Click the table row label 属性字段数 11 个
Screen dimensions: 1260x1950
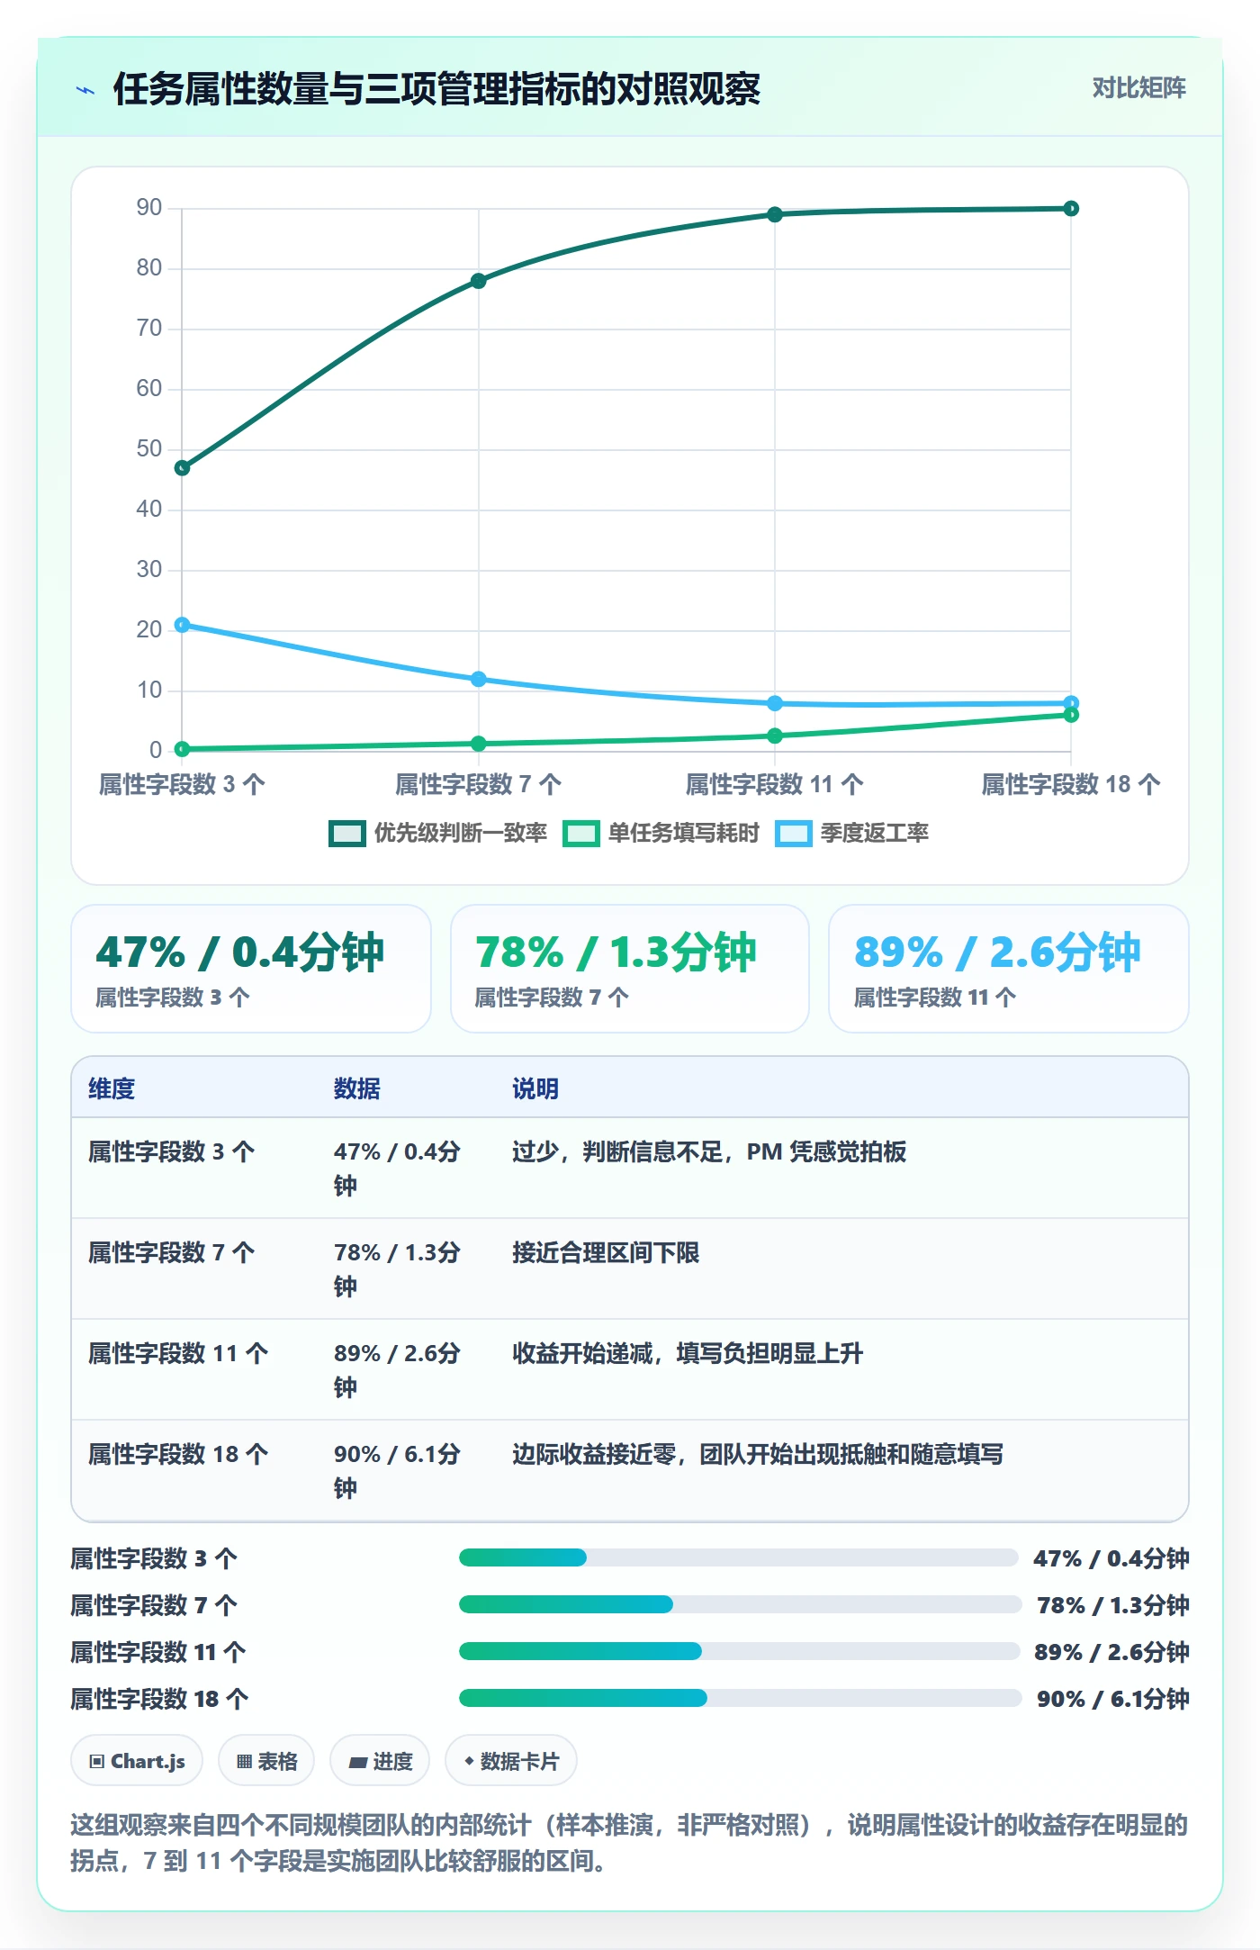click(178, 1353)
